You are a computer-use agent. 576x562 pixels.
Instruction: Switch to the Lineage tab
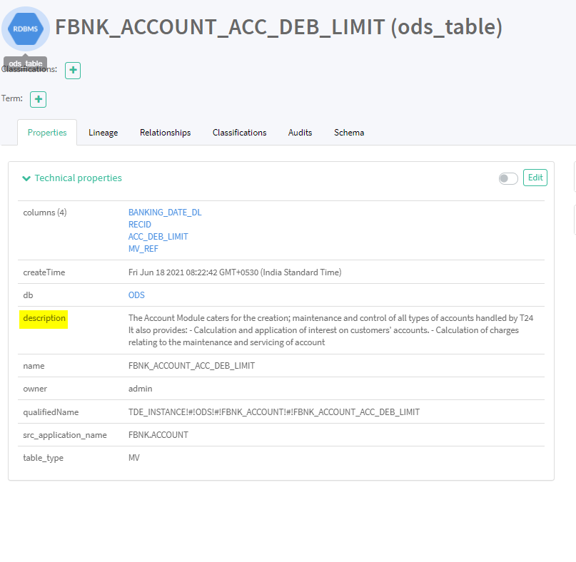103,133
